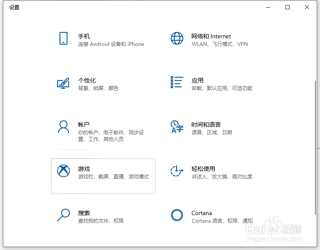Viewport: 320px width, 250px height.
Task: Open the phone (手机) settings icon
Action: (63, 38)
